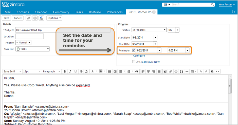Run the spell check Abc icon
The height and width of the screenshot is (125, 238).
(41, 18)
